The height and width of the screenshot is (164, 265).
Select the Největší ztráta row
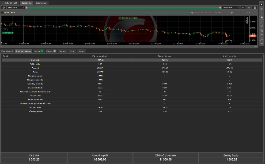pyautogui.click(x=132, y=107)
